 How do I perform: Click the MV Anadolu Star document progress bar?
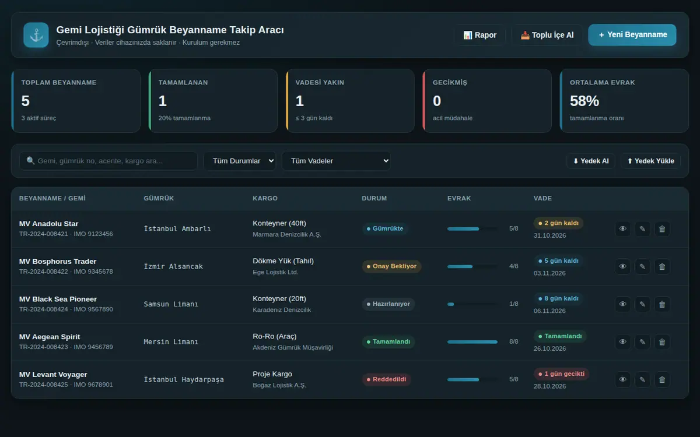[473, 229]
